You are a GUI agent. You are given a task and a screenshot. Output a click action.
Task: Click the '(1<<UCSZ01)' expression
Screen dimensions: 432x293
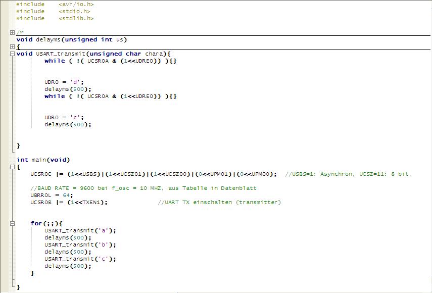(125, 174)
